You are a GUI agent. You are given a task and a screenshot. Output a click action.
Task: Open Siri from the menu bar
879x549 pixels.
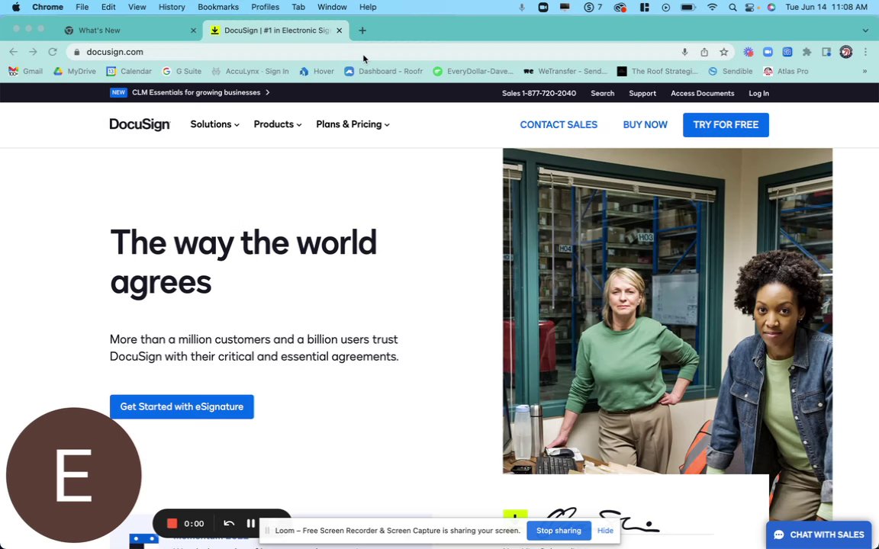point(771,8)
